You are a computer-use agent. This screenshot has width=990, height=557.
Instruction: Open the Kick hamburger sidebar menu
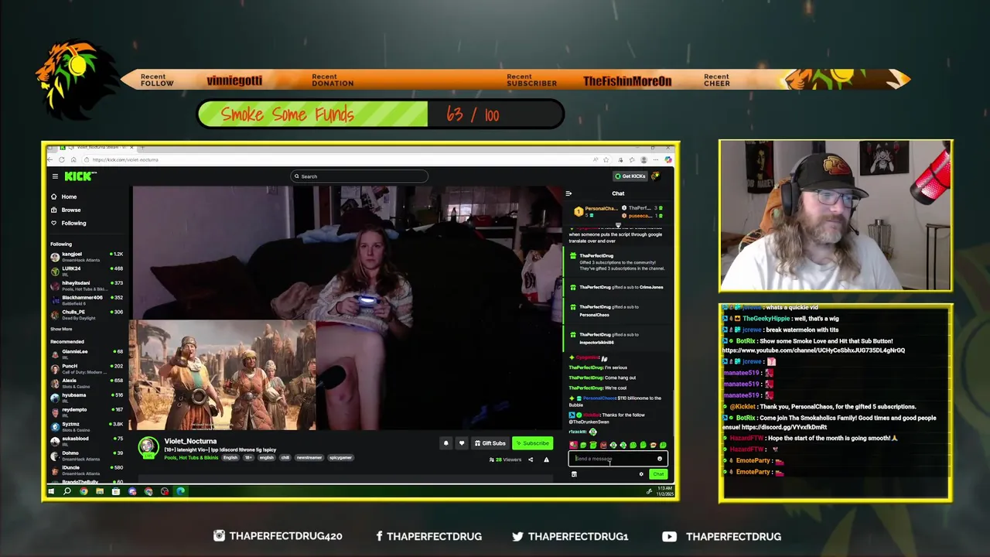pyautogui.click(x=55, y=176)
